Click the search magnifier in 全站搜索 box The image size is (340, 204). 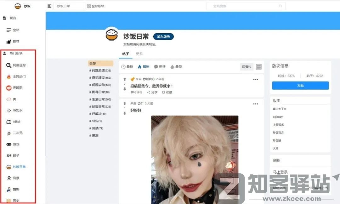pos(280,6)
